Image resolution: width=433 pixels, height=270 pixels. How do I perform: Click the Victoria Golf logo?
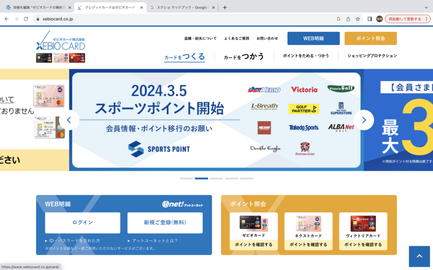[341, 89]
